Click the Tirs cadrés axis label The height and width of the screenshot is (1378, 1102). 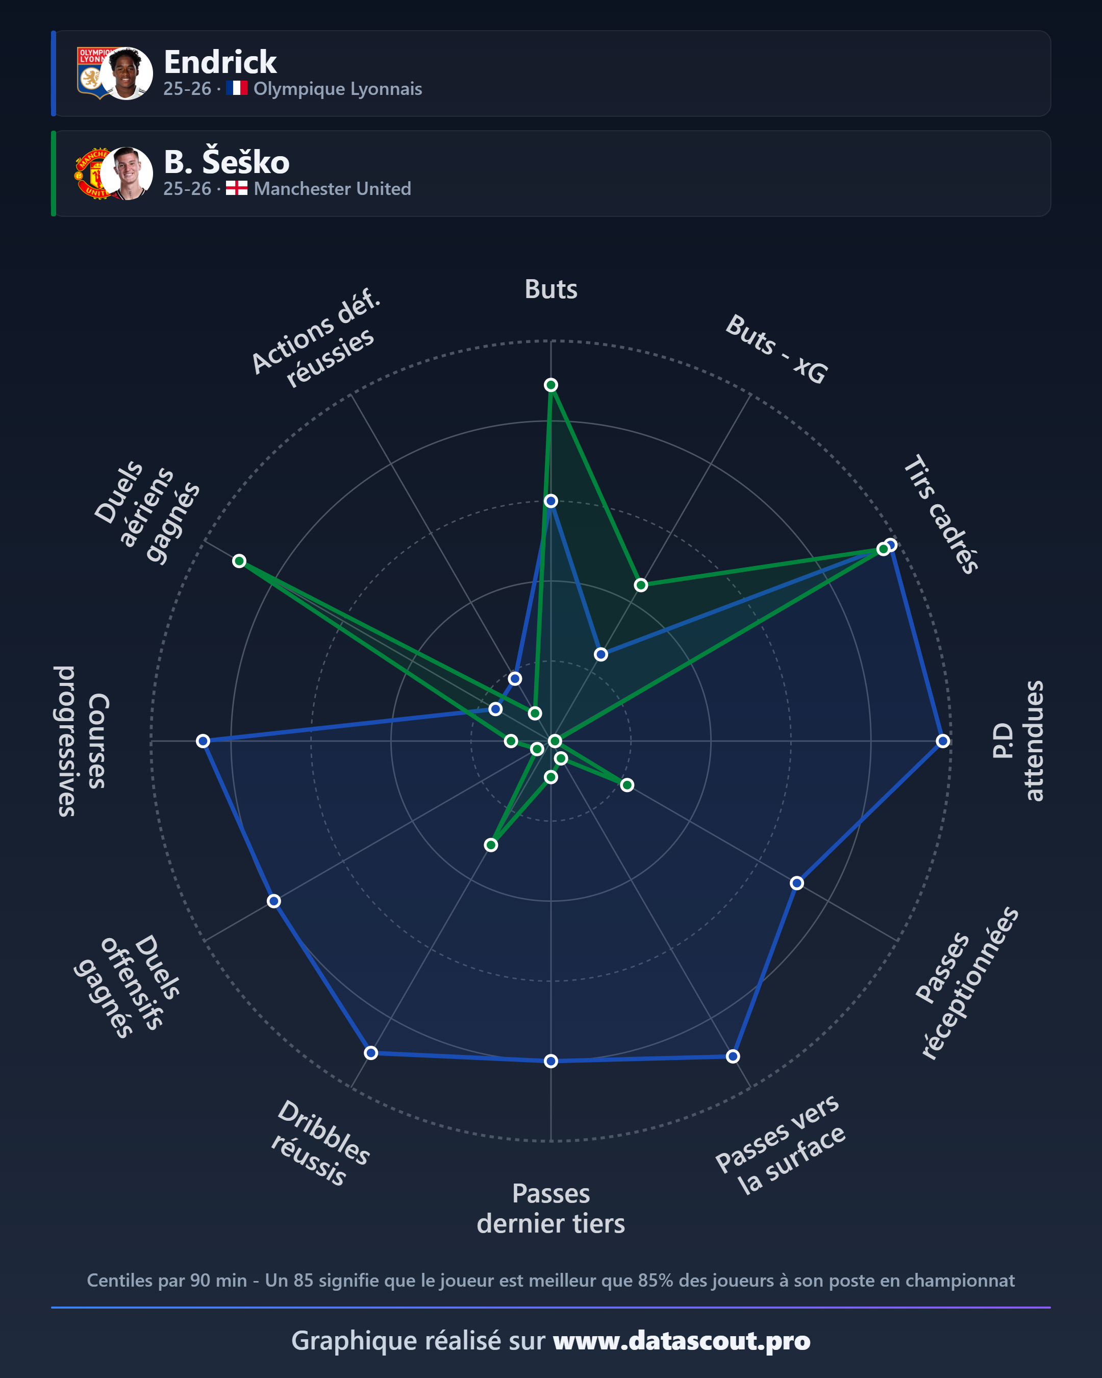point(941,514)
